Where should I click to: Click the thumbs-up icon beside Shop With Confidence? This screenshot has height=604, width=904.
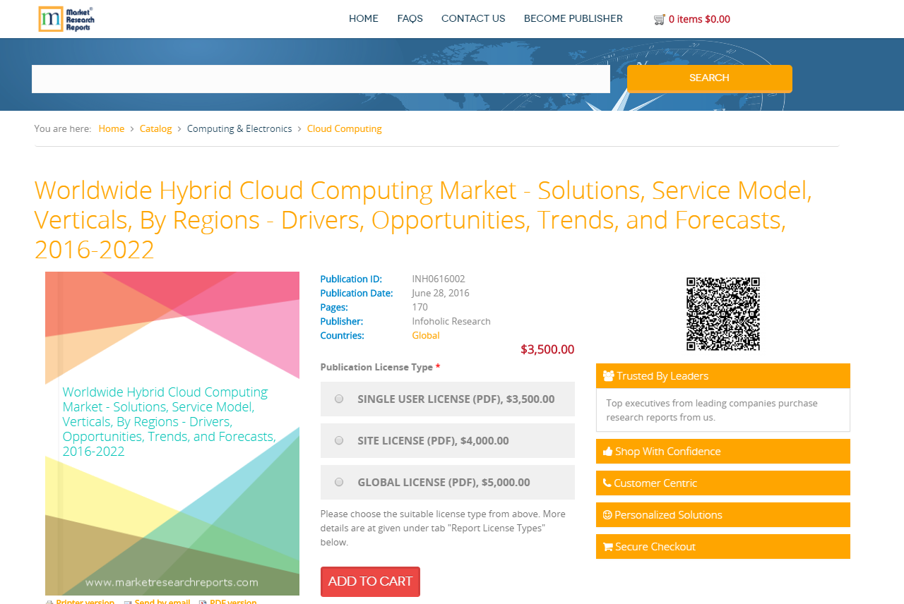click(607, 452)
